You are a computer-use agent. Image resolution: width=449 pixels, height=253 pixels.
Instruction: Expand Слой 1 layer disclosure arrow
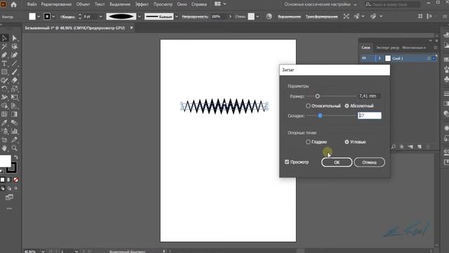(380, 58)
